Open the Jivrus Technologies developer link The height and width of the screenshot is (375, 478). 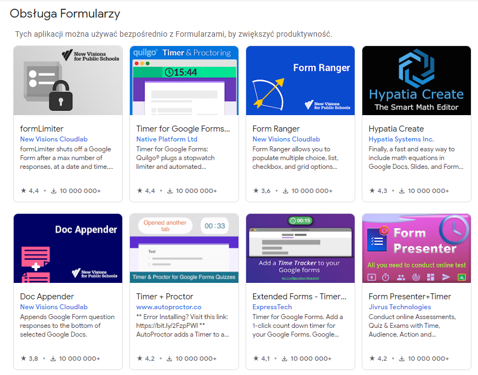click(x=400, y=306)
